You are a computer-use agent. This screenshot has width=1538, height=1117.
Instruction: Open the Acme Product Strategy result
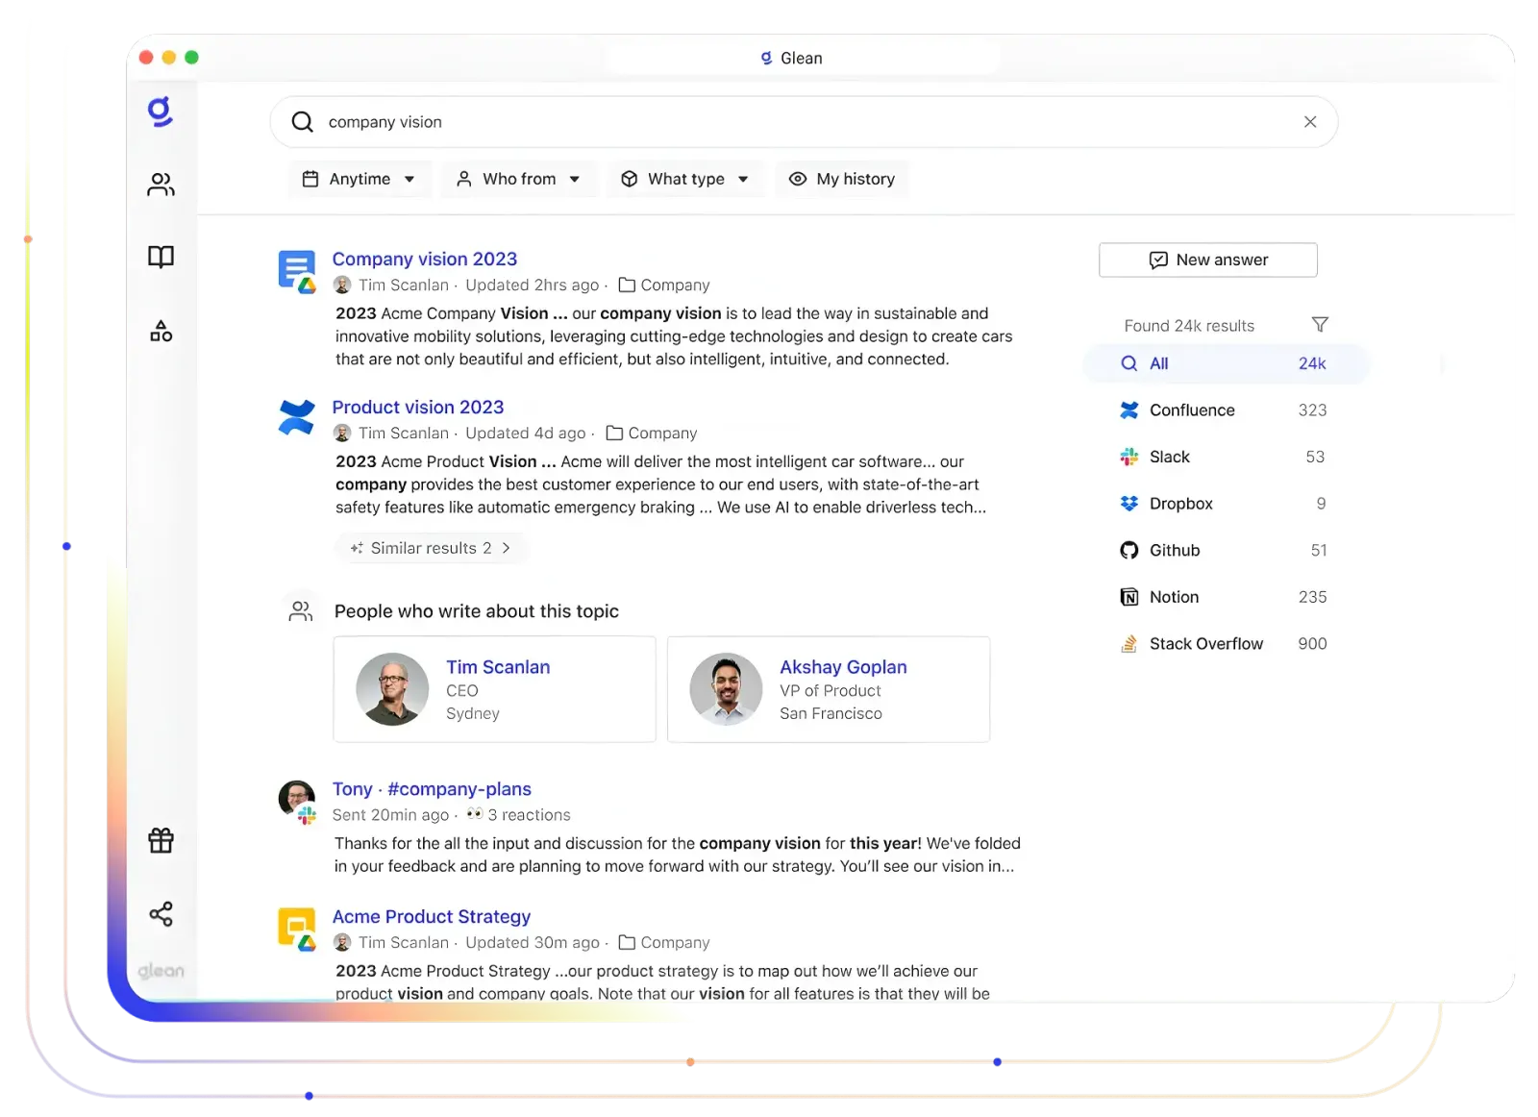point(431,916)
